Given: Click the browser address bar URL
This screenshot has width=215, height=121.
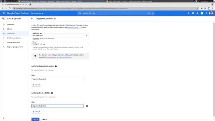Looking at the screenshot, I should tap(72, 8).
